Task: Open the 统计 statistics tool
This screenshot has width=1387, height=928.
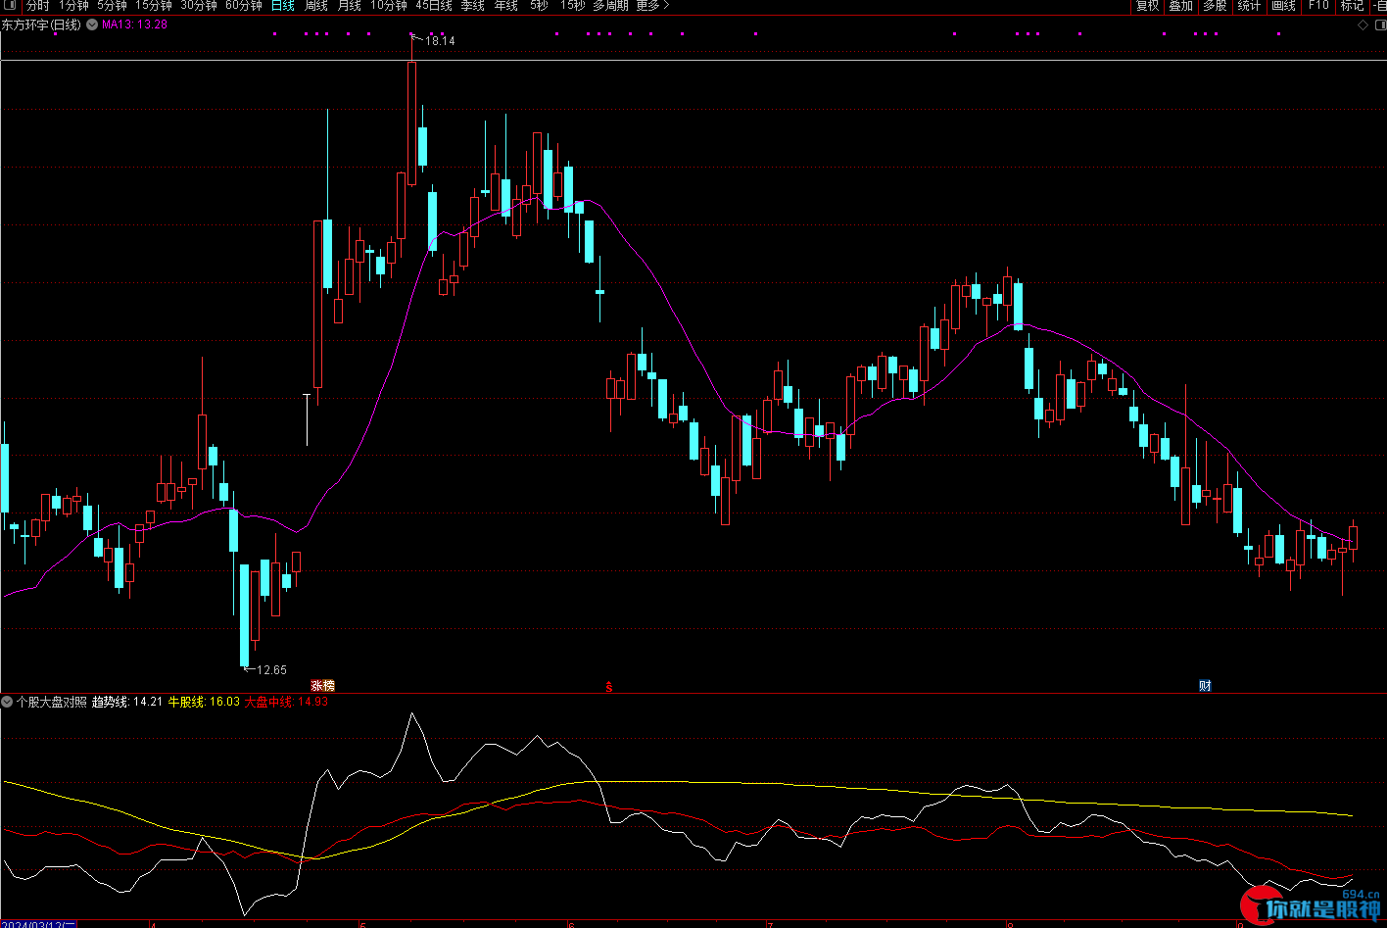Action: click(x=1250, y=5)
